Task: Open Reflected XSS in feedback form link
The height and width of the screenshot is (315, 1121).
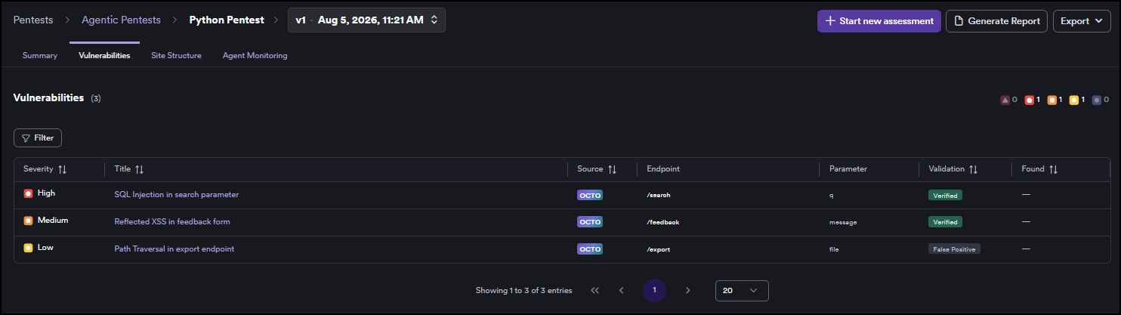Action: coord(172,222)
